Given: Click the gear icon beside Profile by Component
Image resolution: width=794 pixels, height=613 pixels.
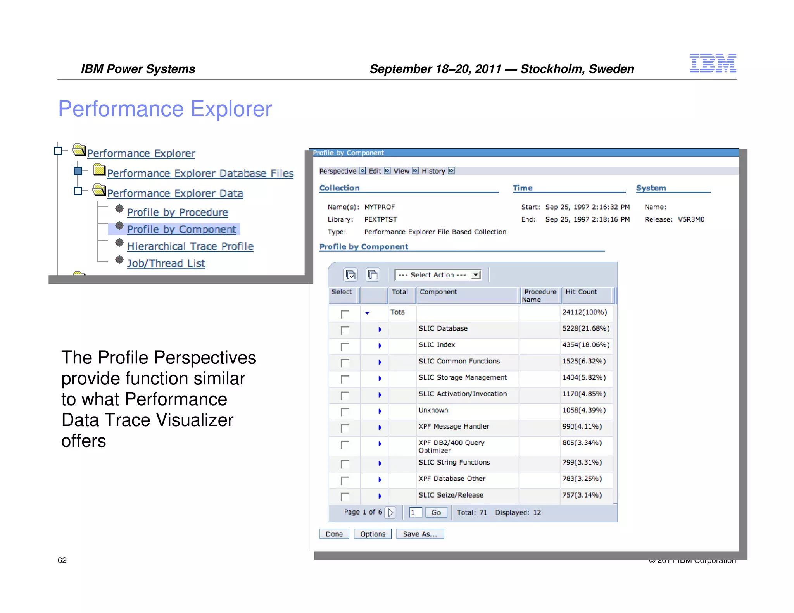Looking at the screenshot, I should [x=119, y=226].
